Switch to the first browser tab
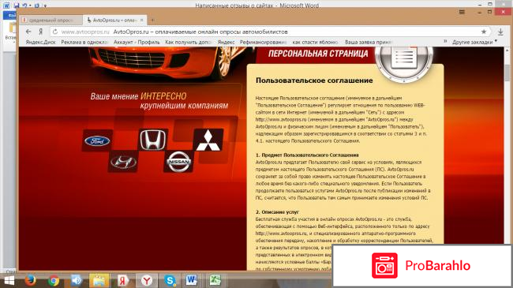Viewport: 513px width, 288px height. tap(51, 20)
